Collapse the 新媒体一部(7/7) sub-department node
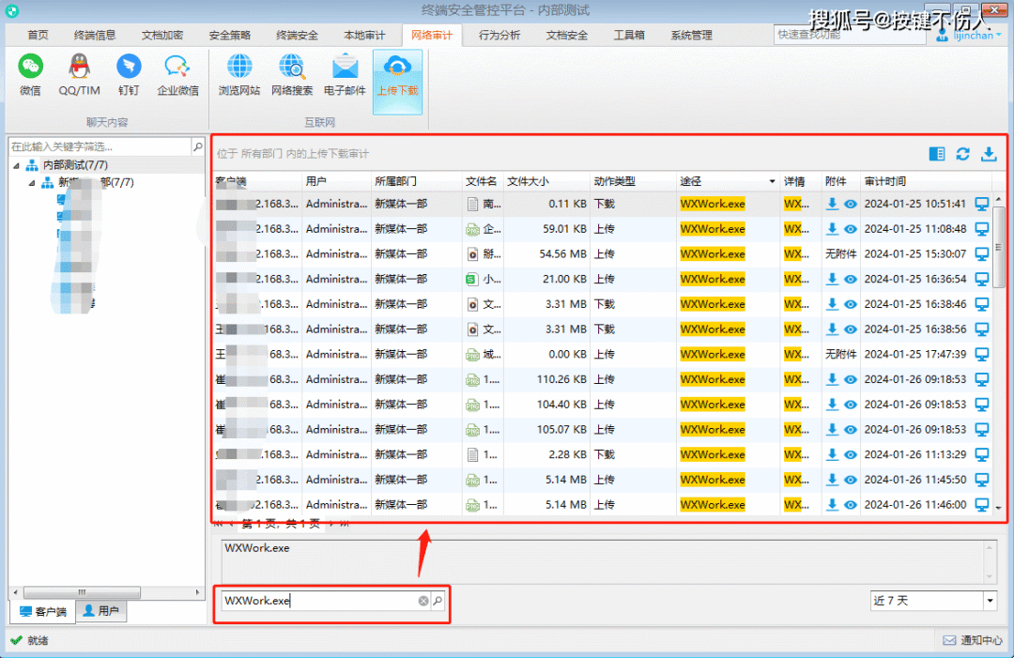Image resolution: width=1014 pixels, height=658 pixels. click(31, 183)
